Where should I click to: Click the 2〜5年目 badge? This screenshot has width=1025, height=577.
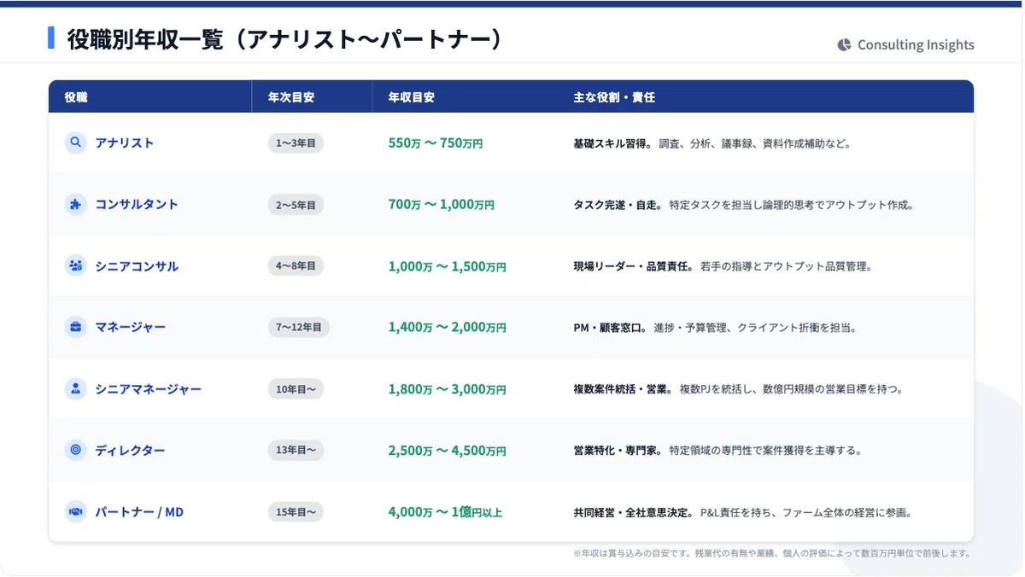click(x=296, y=205)
